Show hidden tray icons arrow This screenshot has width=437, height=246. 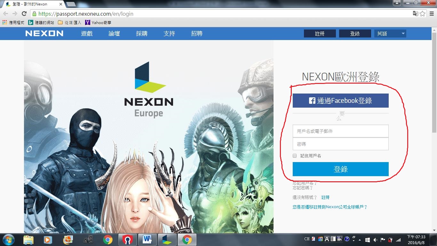(360, 240)
